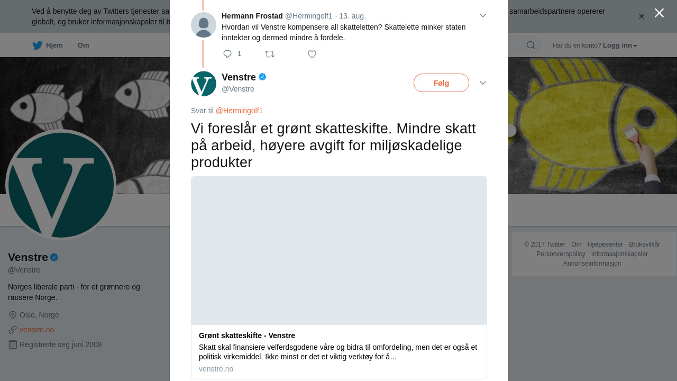This screenshot has height=381, width=677.
Task: Open the chevron menu beside Følg
Action: click(483, 83)
